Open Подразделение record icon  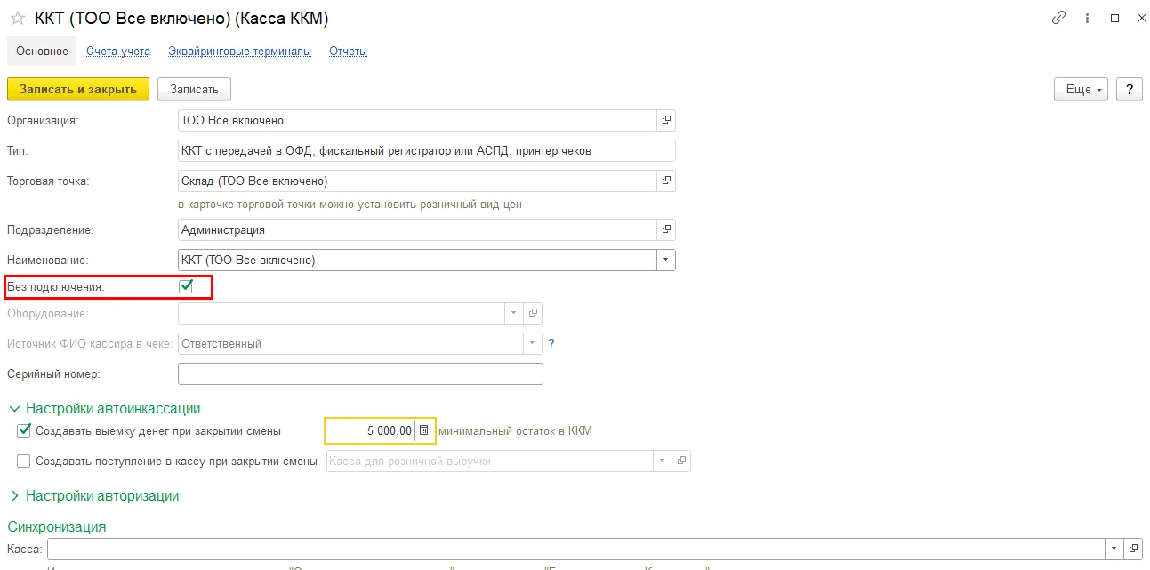click(x=666, y=229)
